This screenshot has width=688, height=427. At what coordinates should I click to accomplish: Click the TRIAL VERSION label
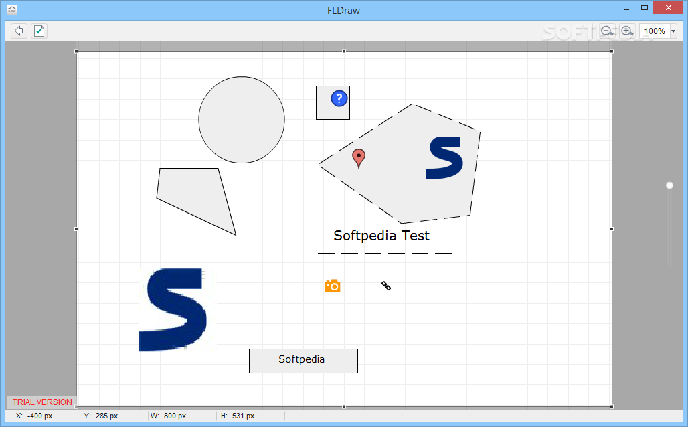42,402
